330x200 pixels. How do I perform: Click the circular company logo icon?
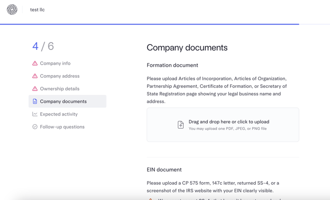coord(12,10)
